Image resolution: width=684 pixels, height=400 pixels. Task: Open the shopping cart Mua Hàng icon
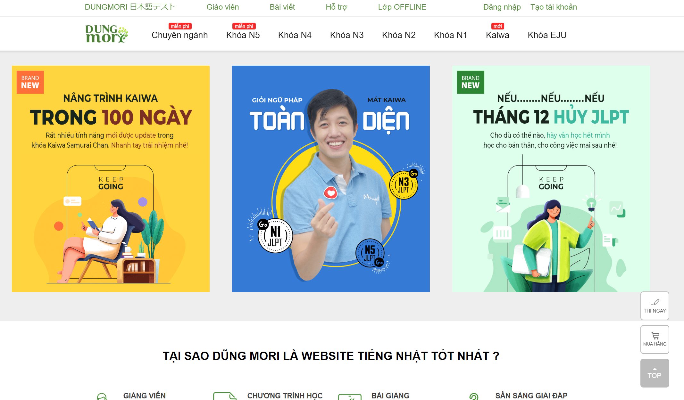655,335
